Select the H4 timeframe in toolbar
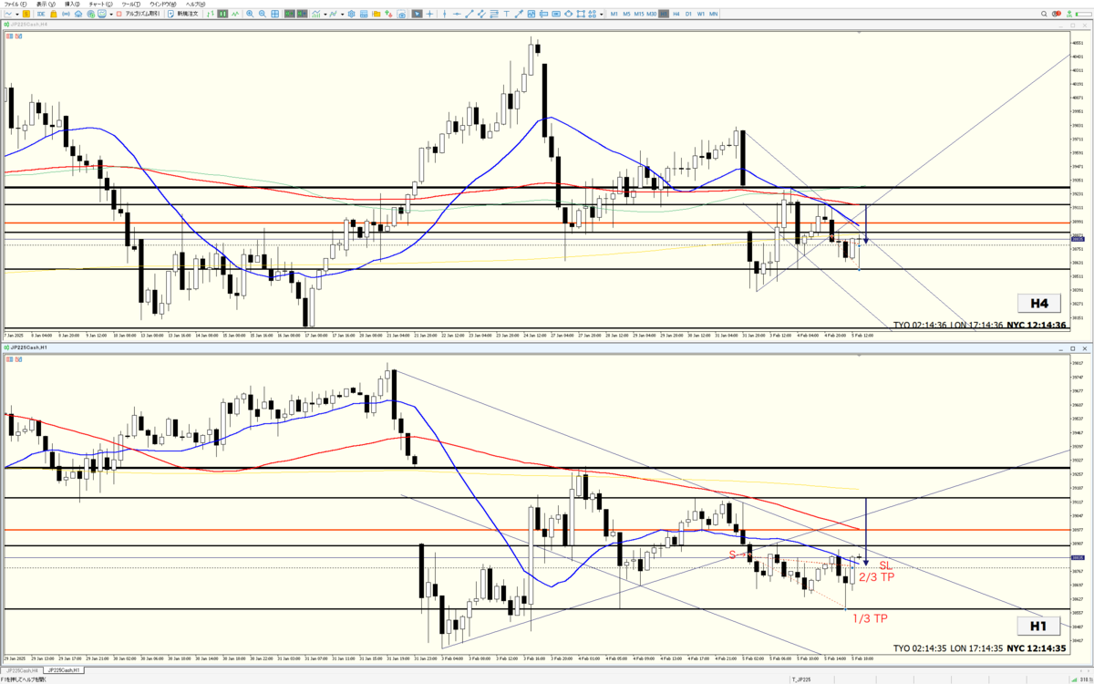Viewport: 1094px width, 684px height. tap(676, 14)
